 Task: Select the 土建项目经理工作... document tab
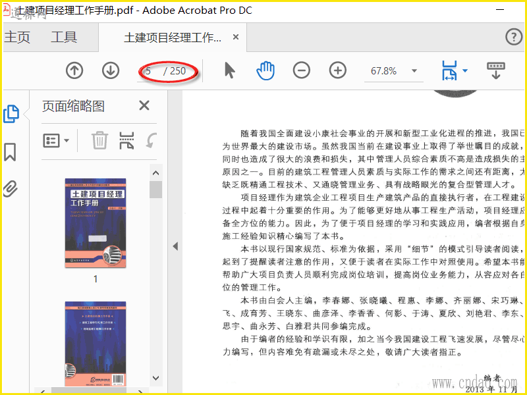click(x=173, y=38)
